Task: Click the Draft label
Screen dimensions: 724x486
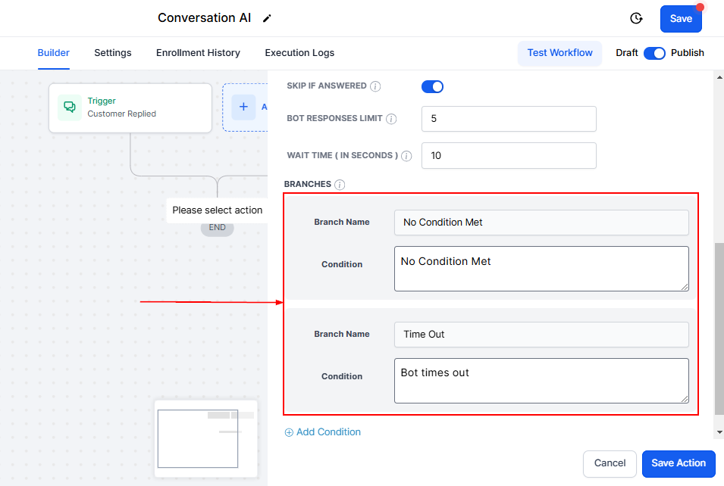Action: (626, 53)
